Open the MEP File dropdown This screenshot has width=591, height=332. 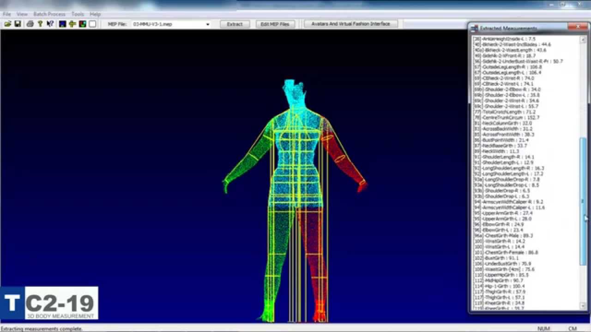coord(207,24)
